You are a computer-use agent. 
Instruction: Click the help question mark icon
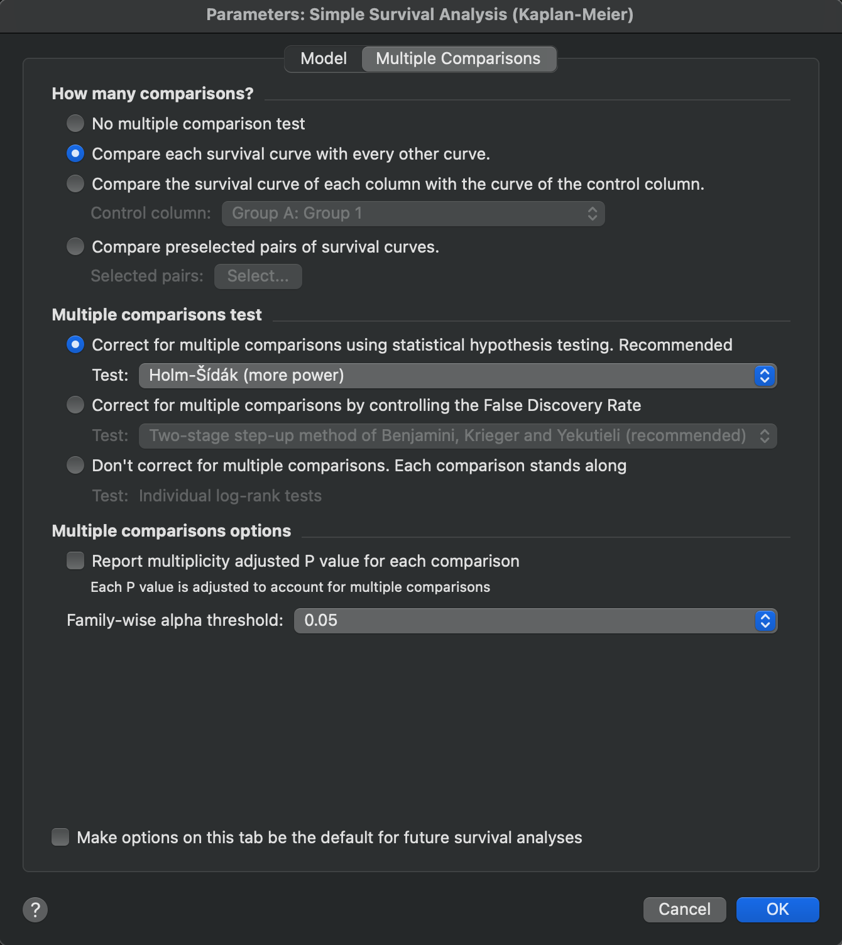[x=35, y=909]
